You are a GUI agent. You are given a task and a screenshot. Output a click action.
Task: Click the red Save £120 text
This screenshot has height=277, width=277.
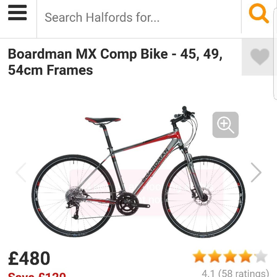coord(37,274)
